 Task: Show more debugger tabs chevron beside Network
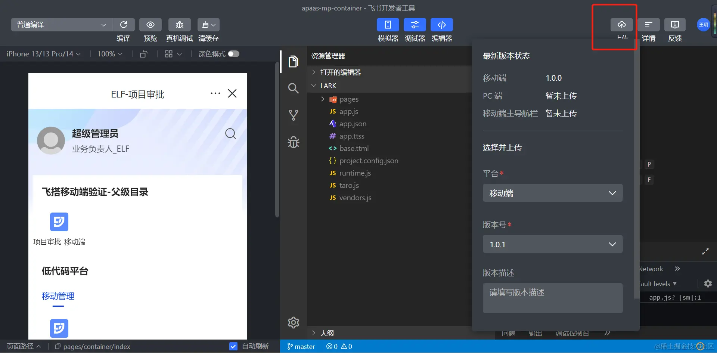(677, 269)
